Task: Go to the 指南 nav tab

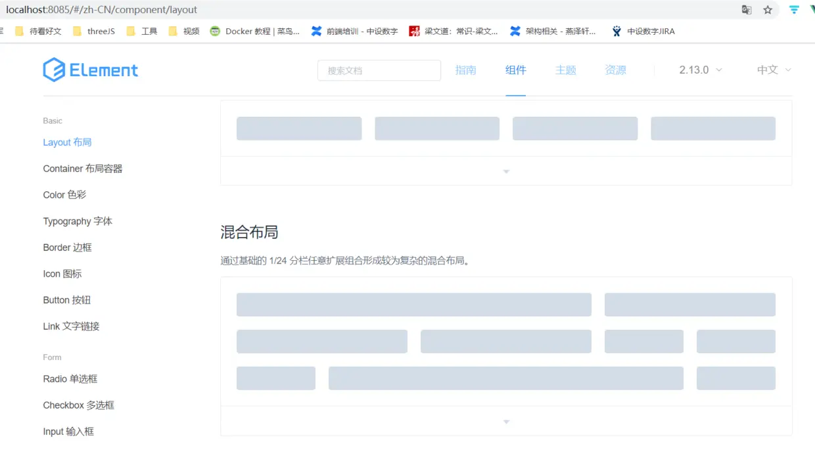Action: 466,70
